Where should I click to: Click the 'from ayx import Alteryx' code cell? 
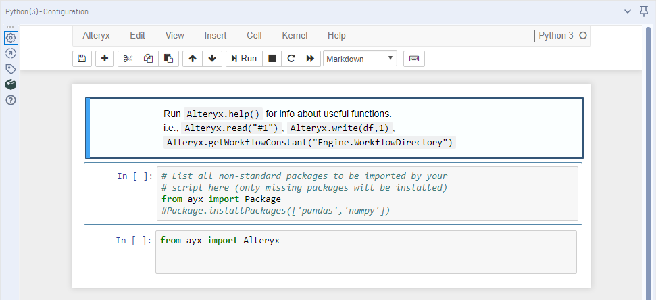[365, 252]
